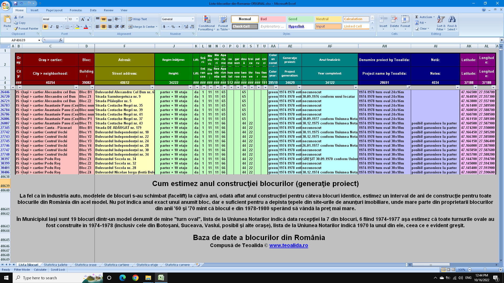Screen dimensions: 504x283
Task: Click Decrease Decimal icon
Action: pyautogui.click(x=192, y=27)
